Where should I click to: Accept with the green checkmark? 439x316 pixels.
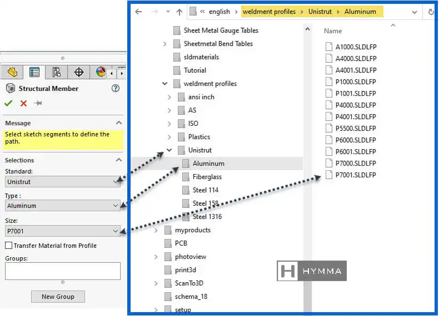[x=8, y=103]
